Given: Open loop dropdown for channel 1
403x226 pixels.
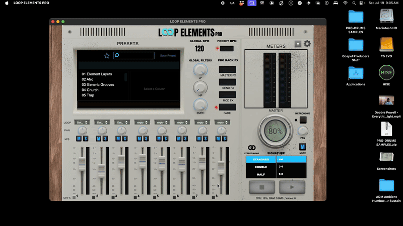Looking at the screenshot, I should point(82,123).
